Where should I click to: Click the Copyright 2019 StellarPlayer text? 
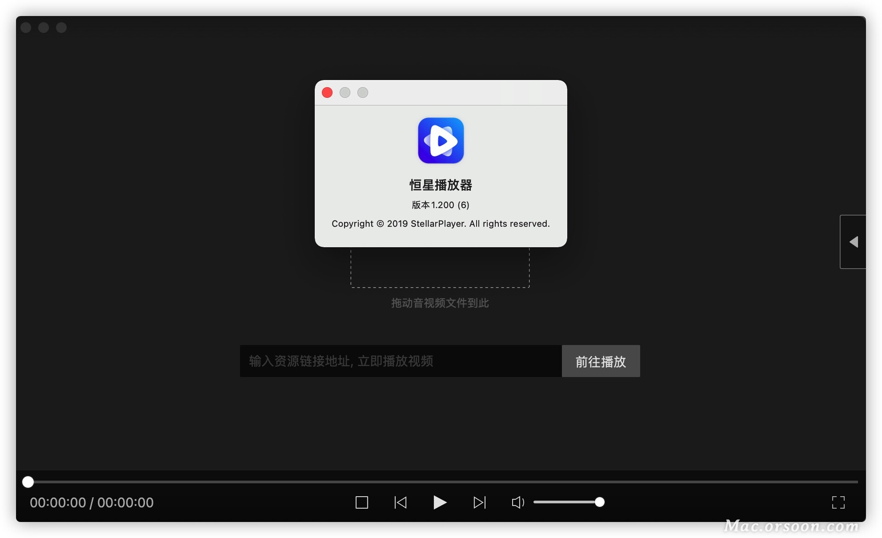[x=441, y=224]
